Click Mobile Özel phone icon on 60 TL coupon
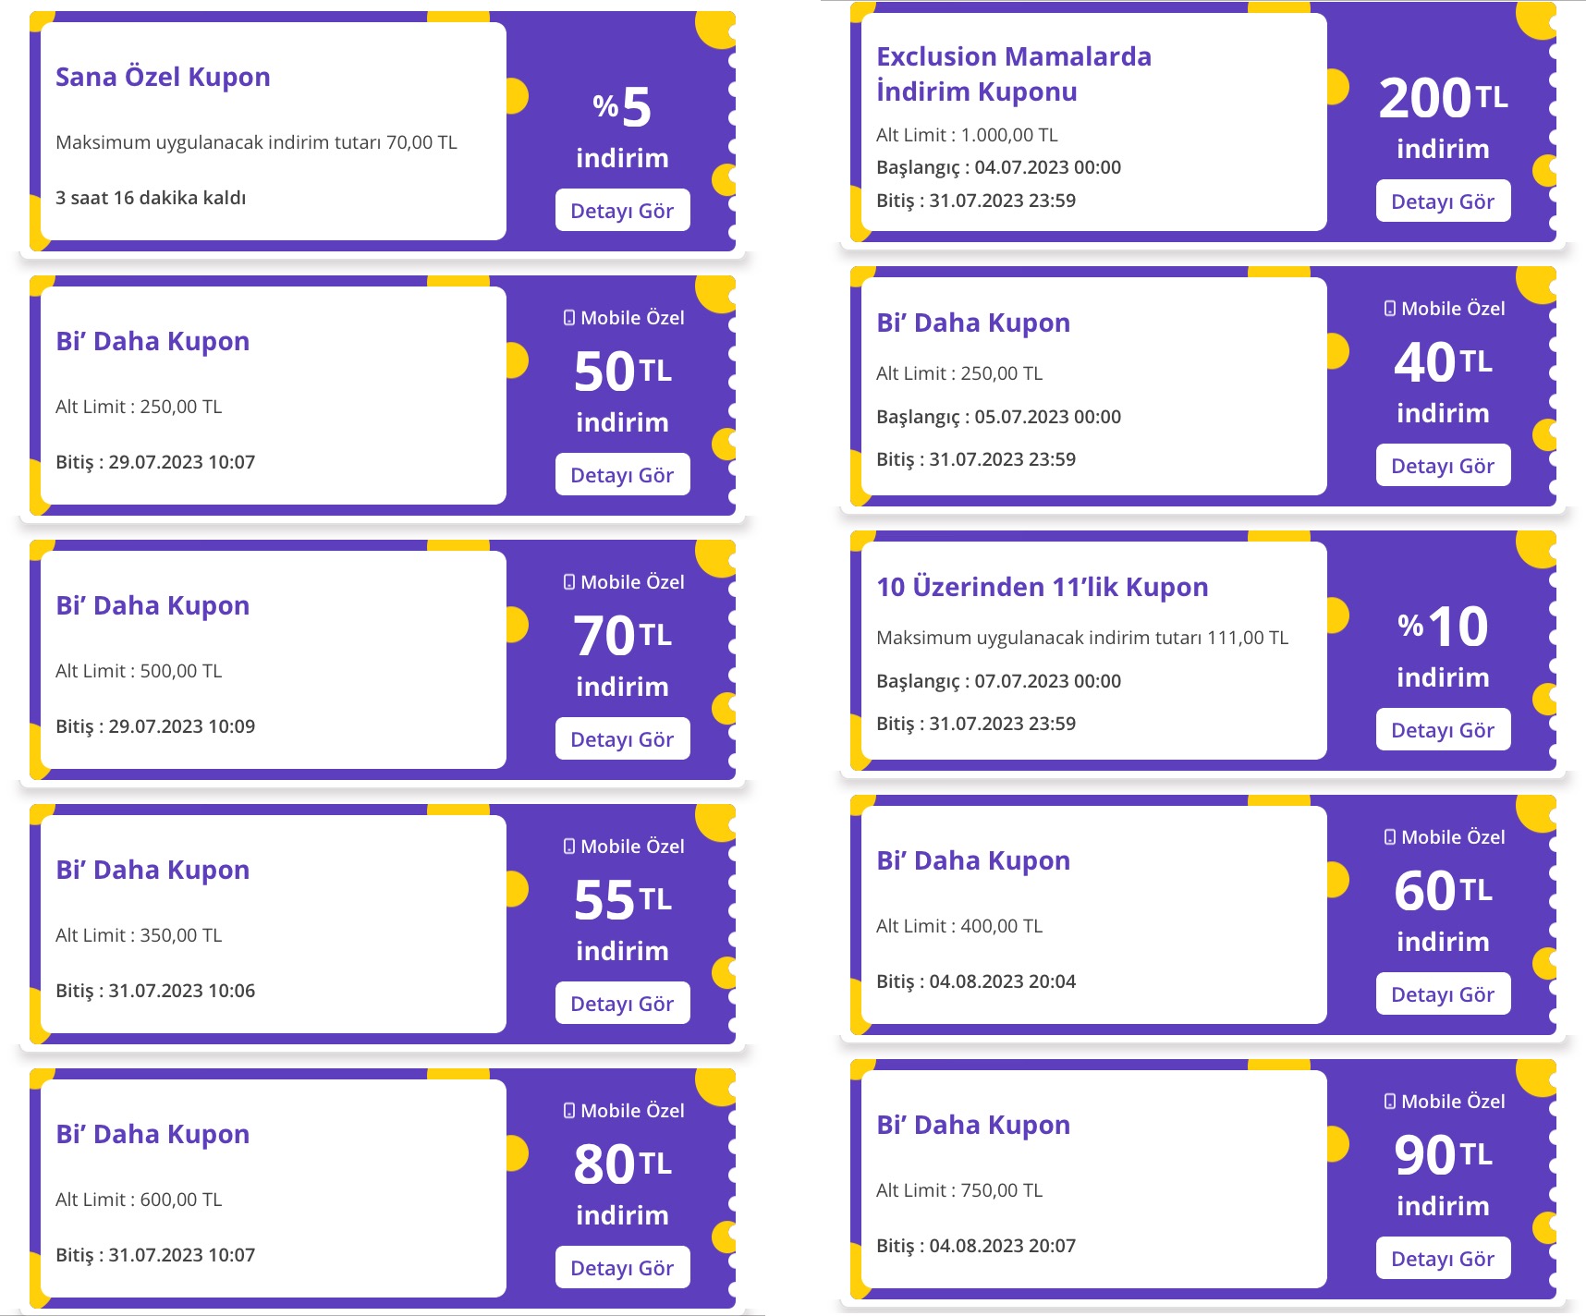This screenshot has width=1586, height=1316. click(1390, 837)
